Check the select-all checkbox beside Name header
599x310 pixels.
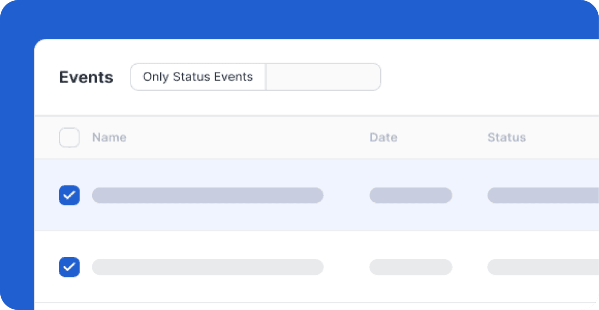(69, 138)
